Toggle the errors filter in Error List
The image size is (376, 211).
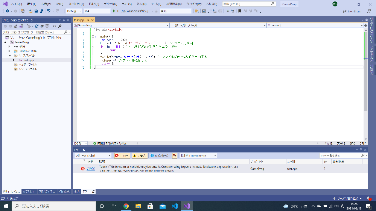(x=122, y=155)
